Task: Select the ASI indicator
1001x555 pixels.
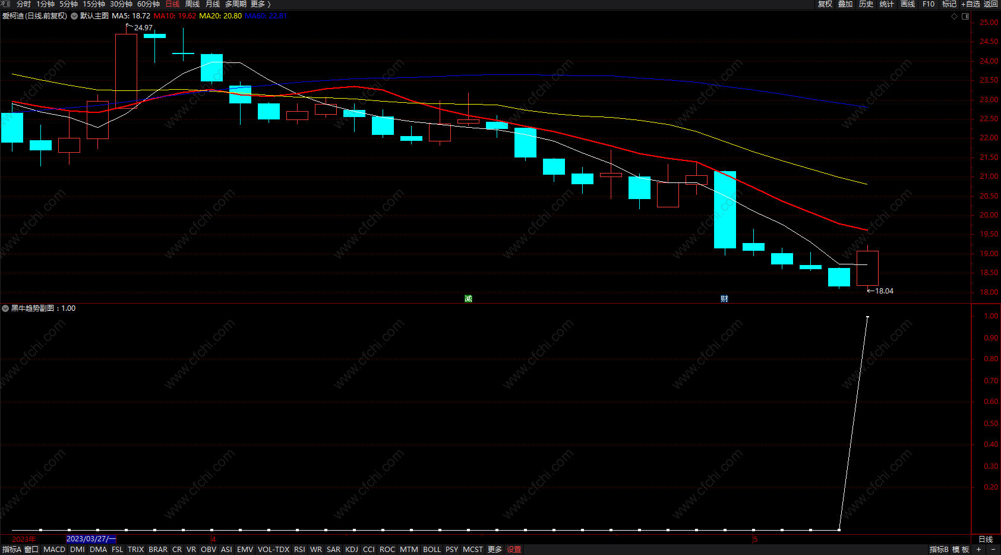Action: [226, 550]
